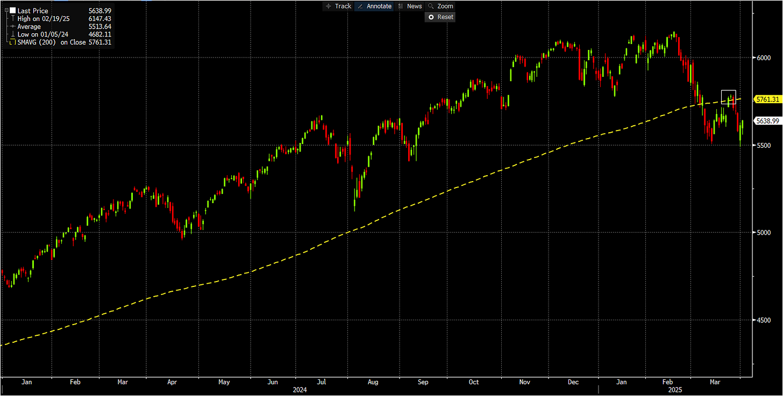
Task: Click the 6147.43 high value in the legend
Action: [100, 19]
